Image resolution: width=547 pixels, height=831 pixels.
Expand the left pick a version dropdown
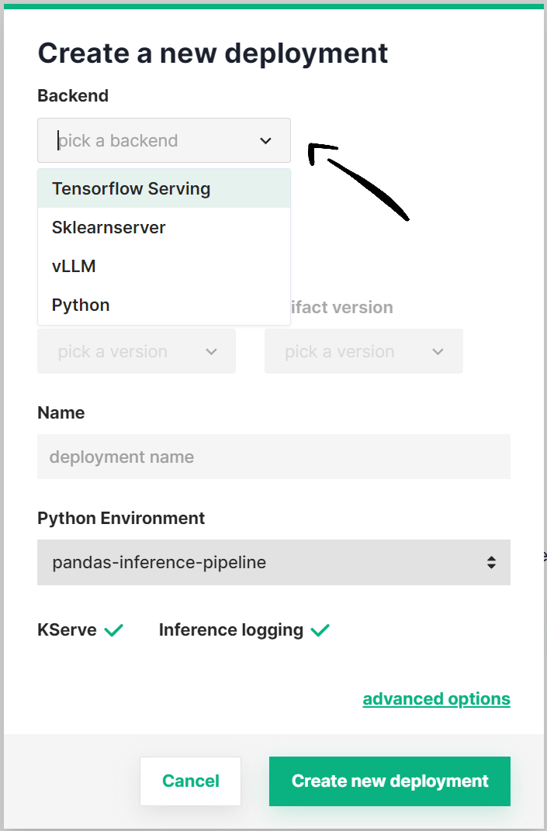click(137, 351)
